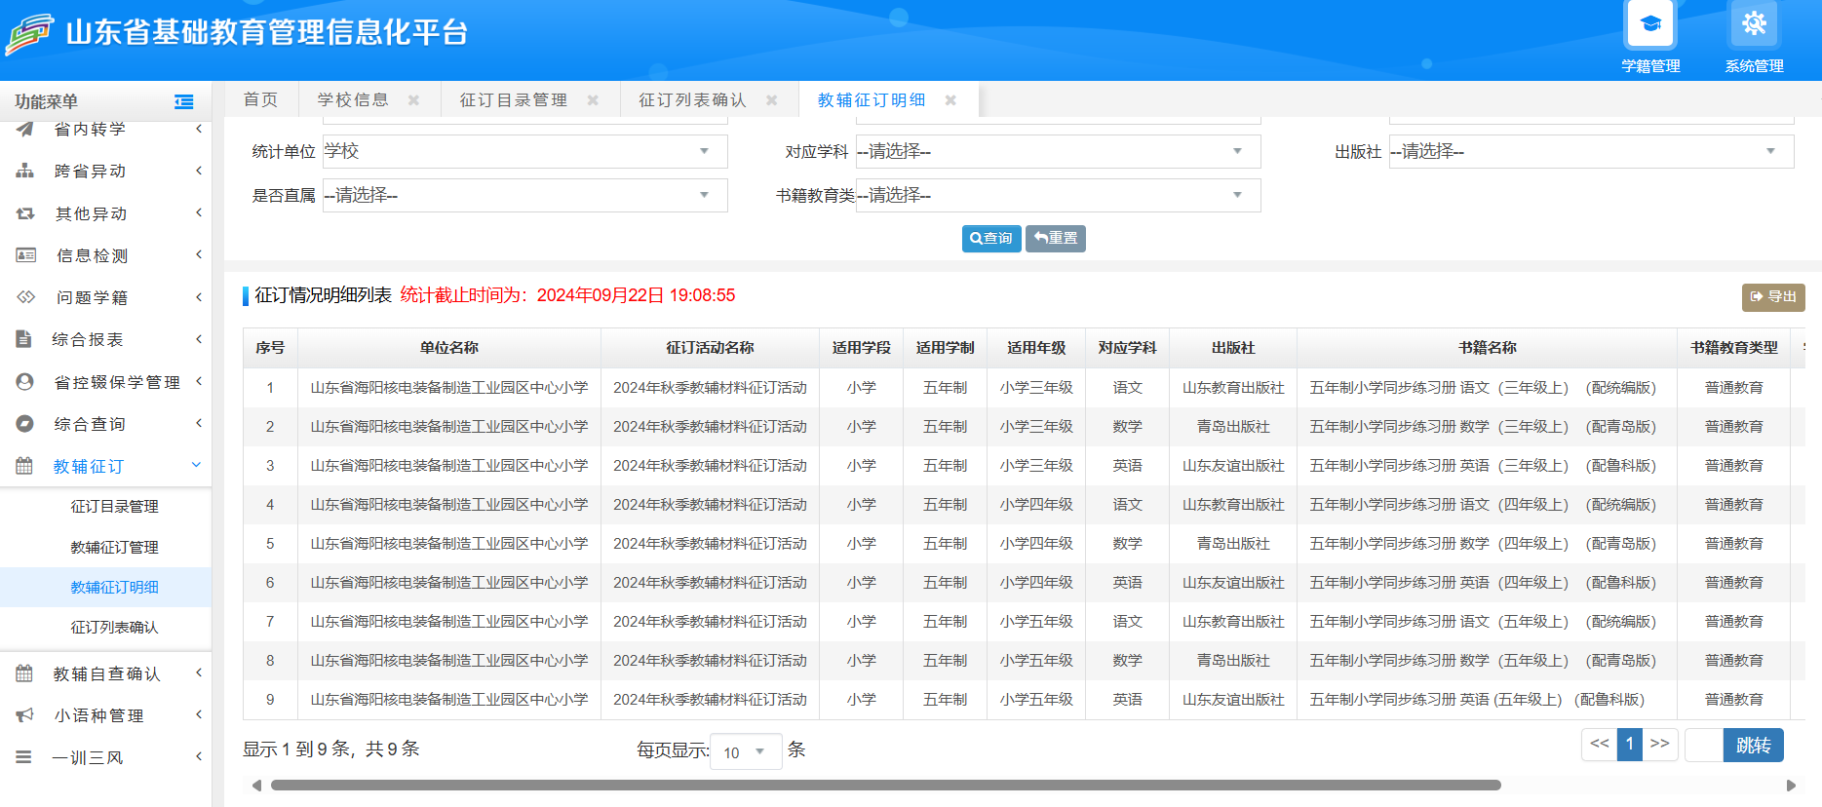This screenshot has width=1822, height=807.
Task: Click the 问题学籍 code icon
Action: [x=25, y=296]
